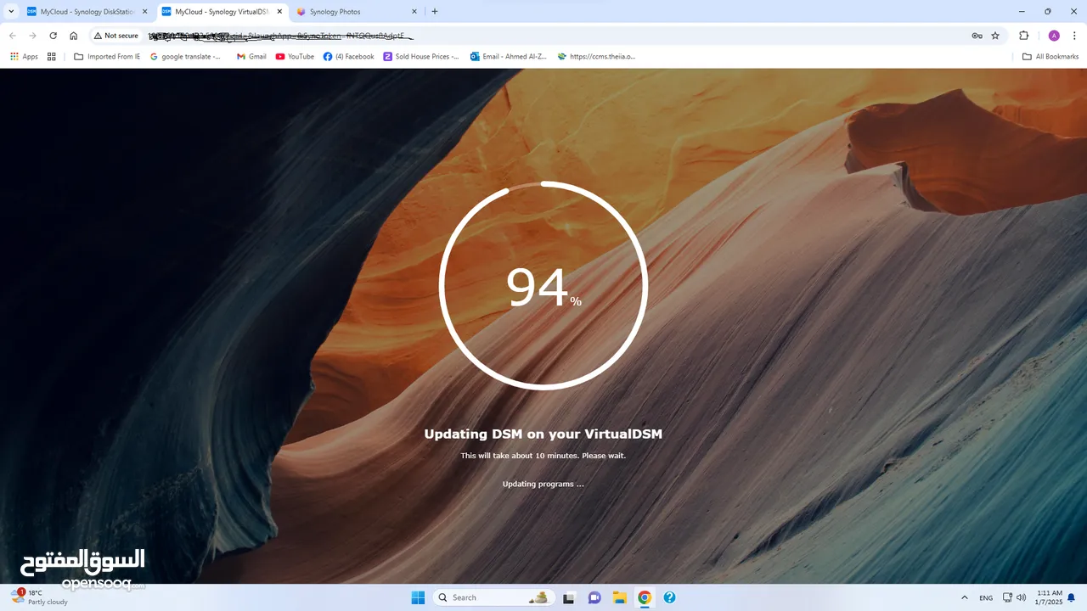The height and width of the screenshot is (611, 1087).
Task: Expand the All Bookmarks folder
Action: click(1050, 57)
